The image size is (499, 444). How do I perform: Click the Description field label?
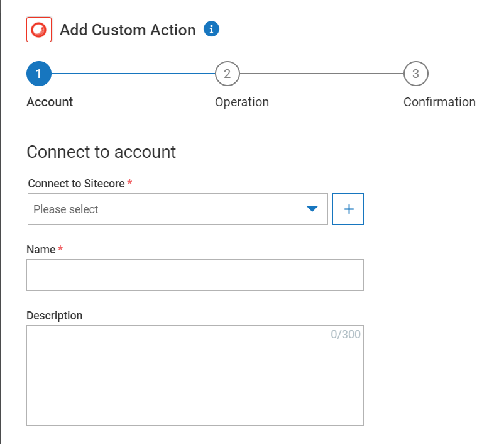pos(55,316)
